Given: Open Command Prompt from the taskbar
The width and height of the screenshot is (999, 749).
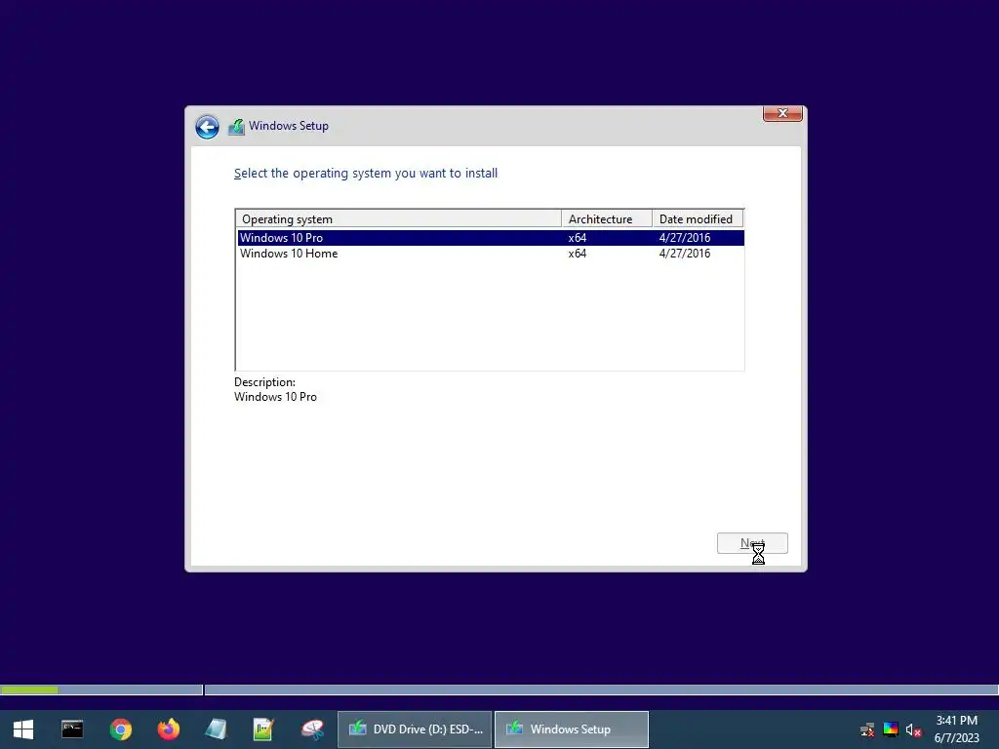Looking at the screenshot, I should click(72, 729).
